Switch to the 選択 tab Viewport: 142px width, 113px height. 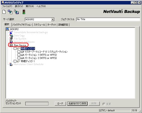point(7,24)
